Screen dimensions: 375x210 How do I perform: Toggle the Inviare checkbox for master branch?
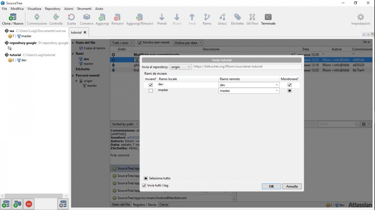coord(151,91)
